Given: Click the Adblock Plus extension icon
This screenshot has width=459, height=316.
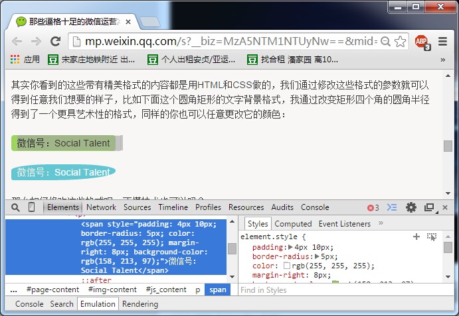Looking at the screenshot, I should tap(422, 41).
